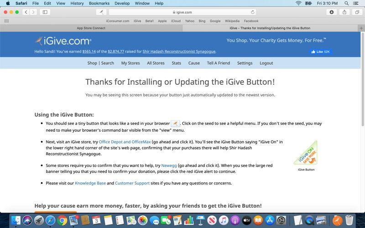Open Finder from the Dock
Viewport: 365px width, 228px height.
click(16, 220)
